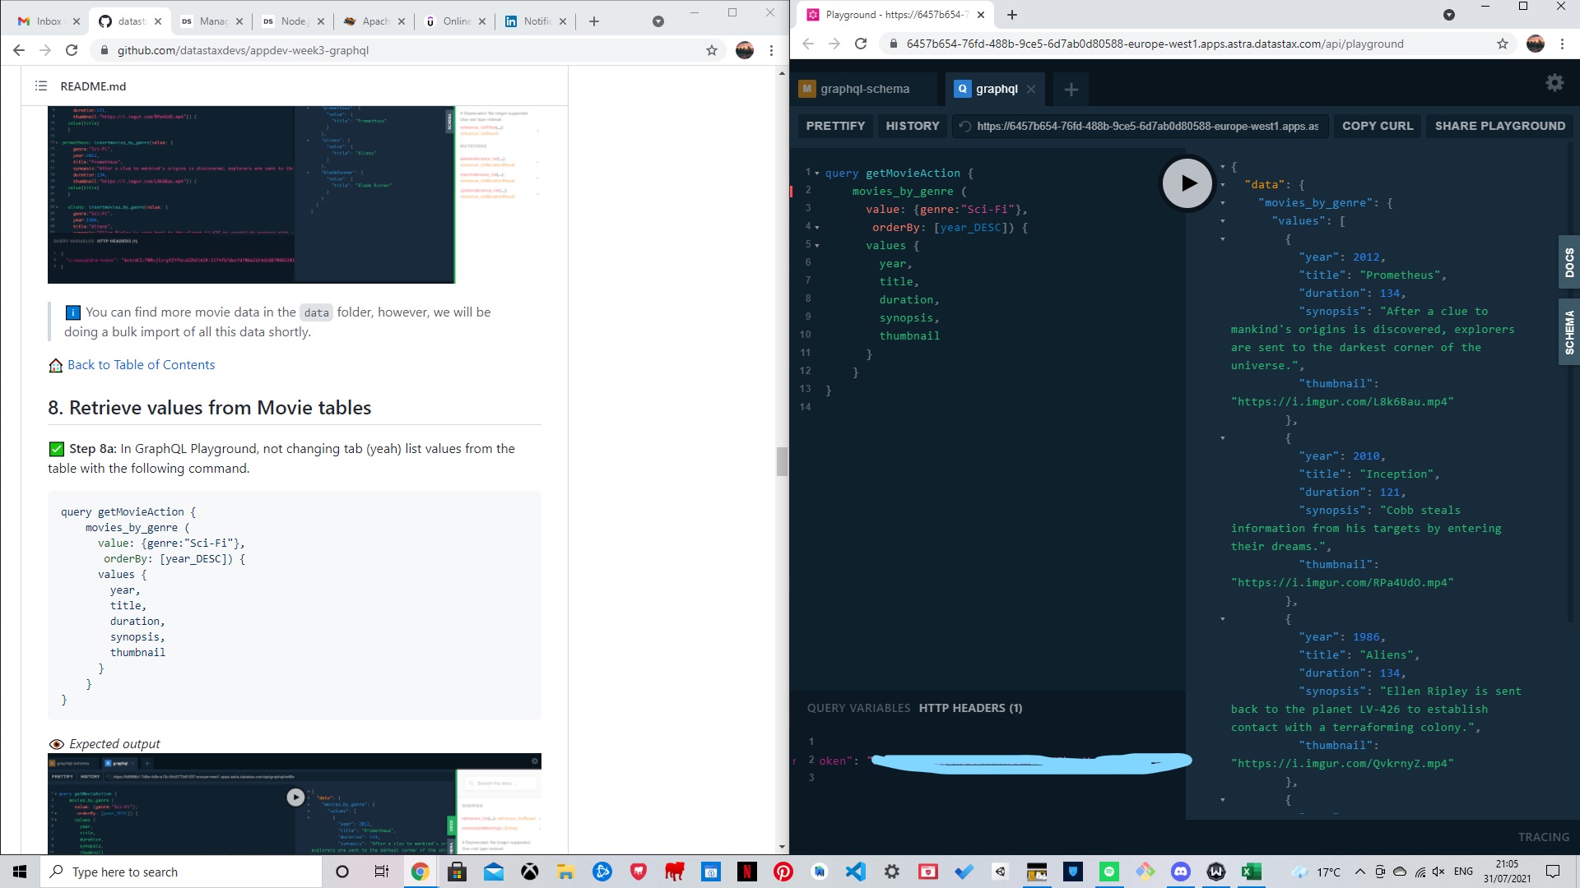Open Excel from the taskbar

click(x=1252, y=872)
